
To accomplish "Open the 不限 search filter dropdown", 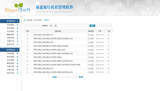I will pyautogui.click(x=52, y=26).
